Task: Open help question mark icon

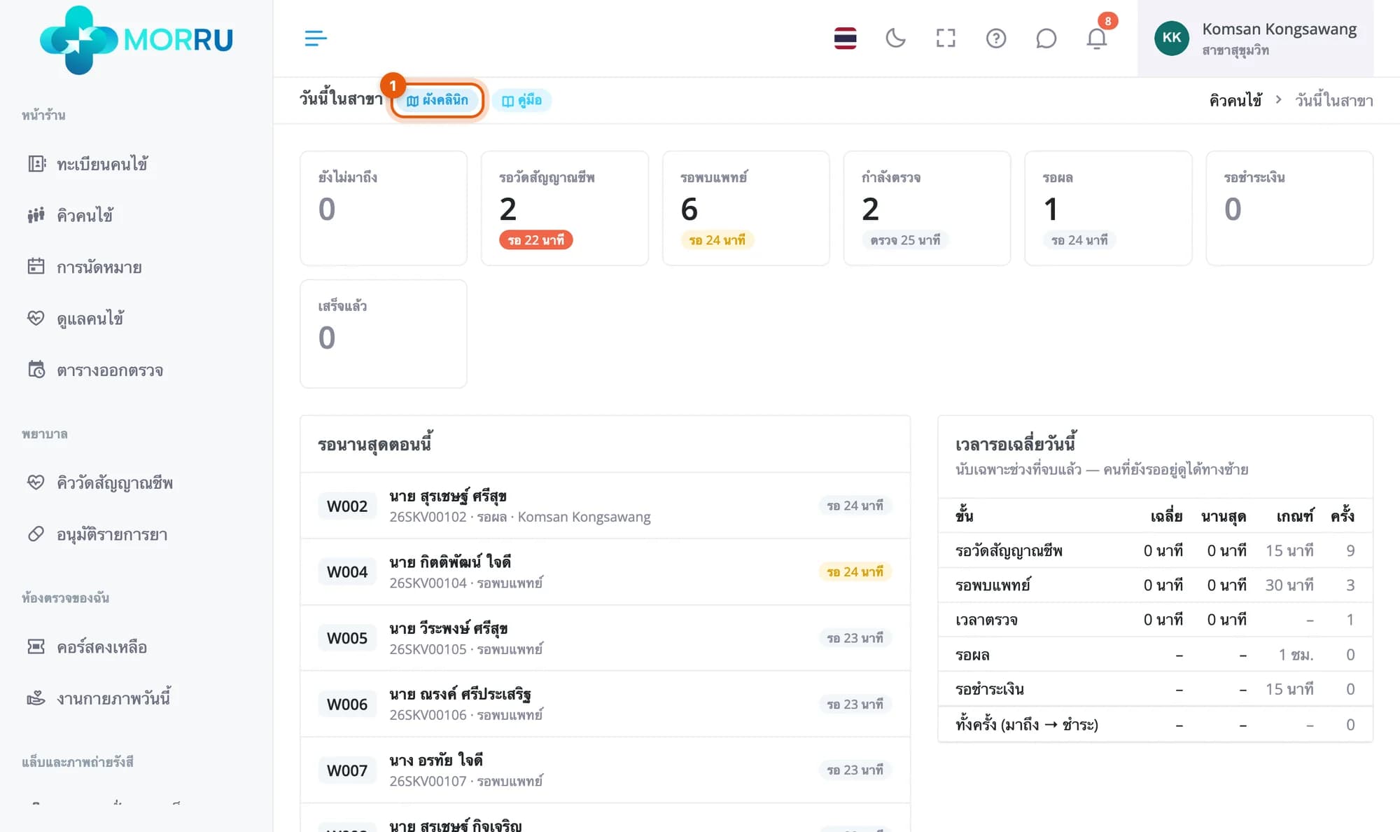Action: pos(995,38)
